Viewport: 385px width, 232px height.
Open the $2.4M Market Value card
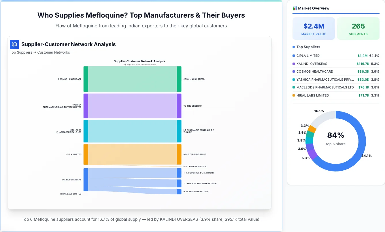click(314, 28)
